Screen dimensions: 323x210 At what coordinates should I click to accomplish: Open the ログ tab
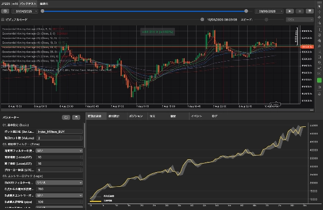pos(214,116)
